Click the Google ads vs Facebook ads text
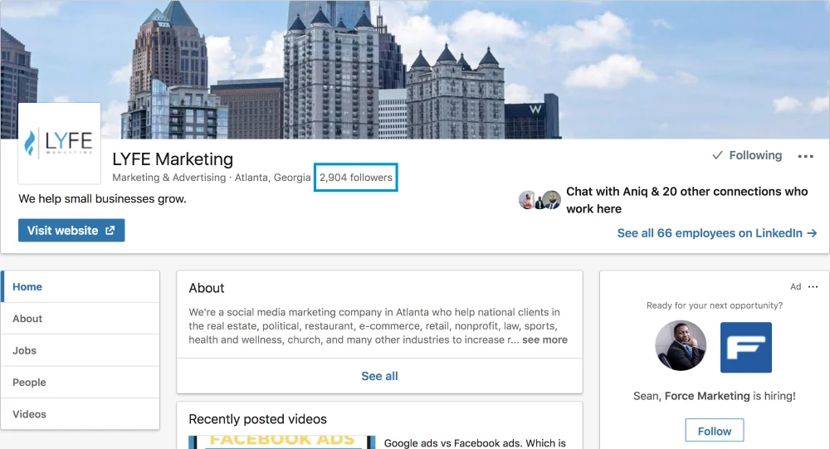830x449 pixels. (475, 442)
